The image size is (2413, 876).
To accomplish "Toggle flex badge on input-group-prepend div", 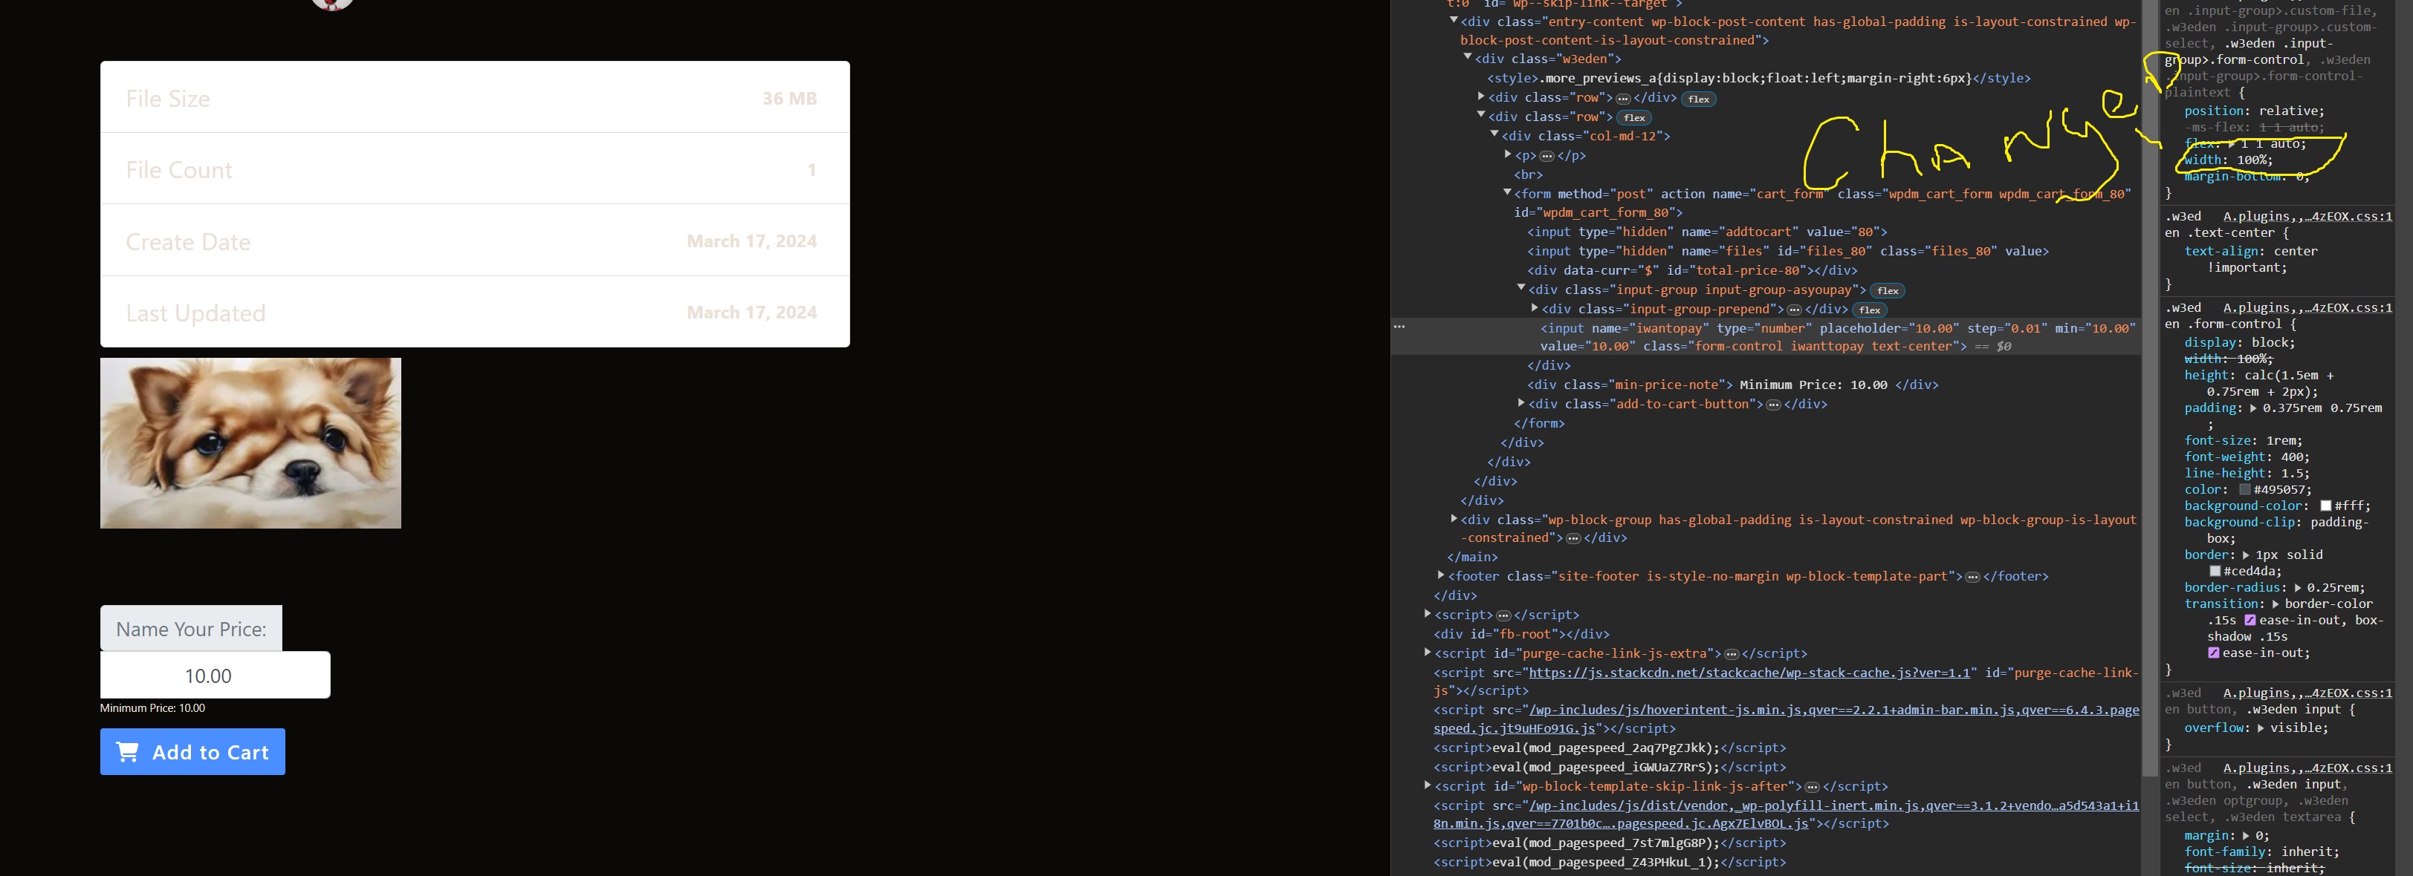I will click(x=1870, y=310).
